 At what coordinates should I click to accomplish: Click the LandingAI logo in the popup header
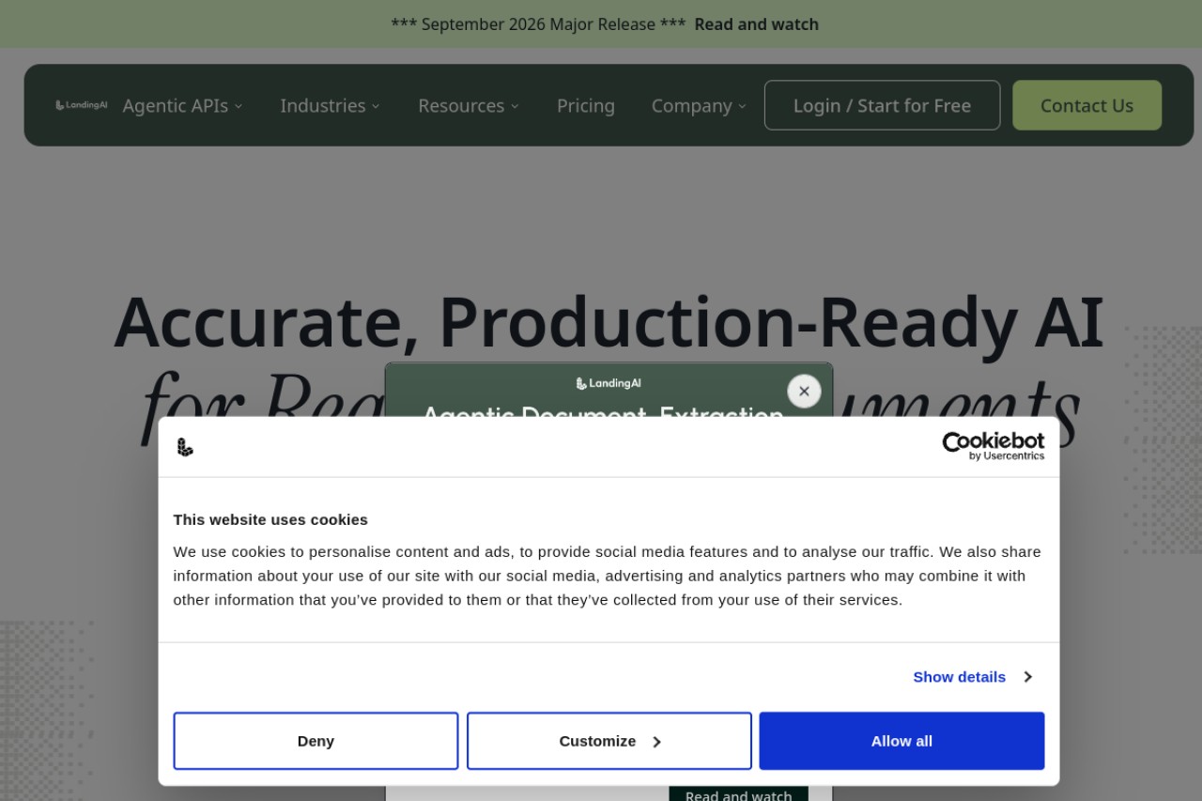coord(609,383)
